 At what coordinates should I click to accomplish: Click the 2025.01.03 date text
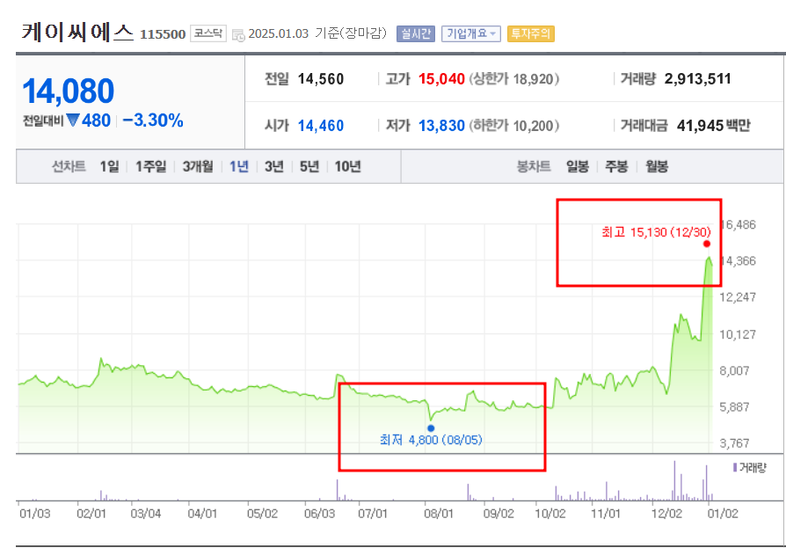point(278,34)
